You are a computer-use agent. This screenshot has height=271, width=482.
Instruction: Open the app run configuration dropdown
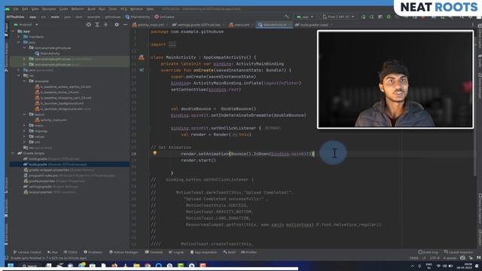(x=305, y=17)
